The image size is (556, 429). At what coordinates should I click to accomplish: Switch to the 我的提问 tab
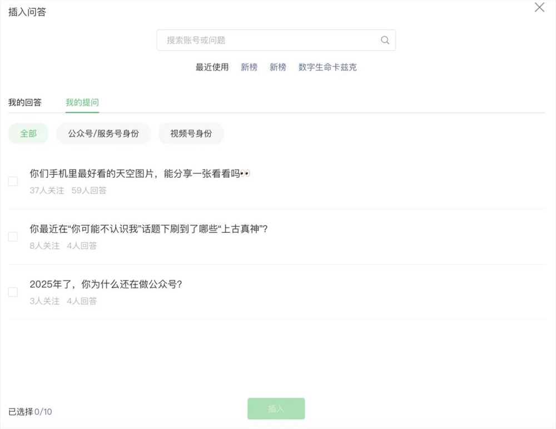[82, 103]
